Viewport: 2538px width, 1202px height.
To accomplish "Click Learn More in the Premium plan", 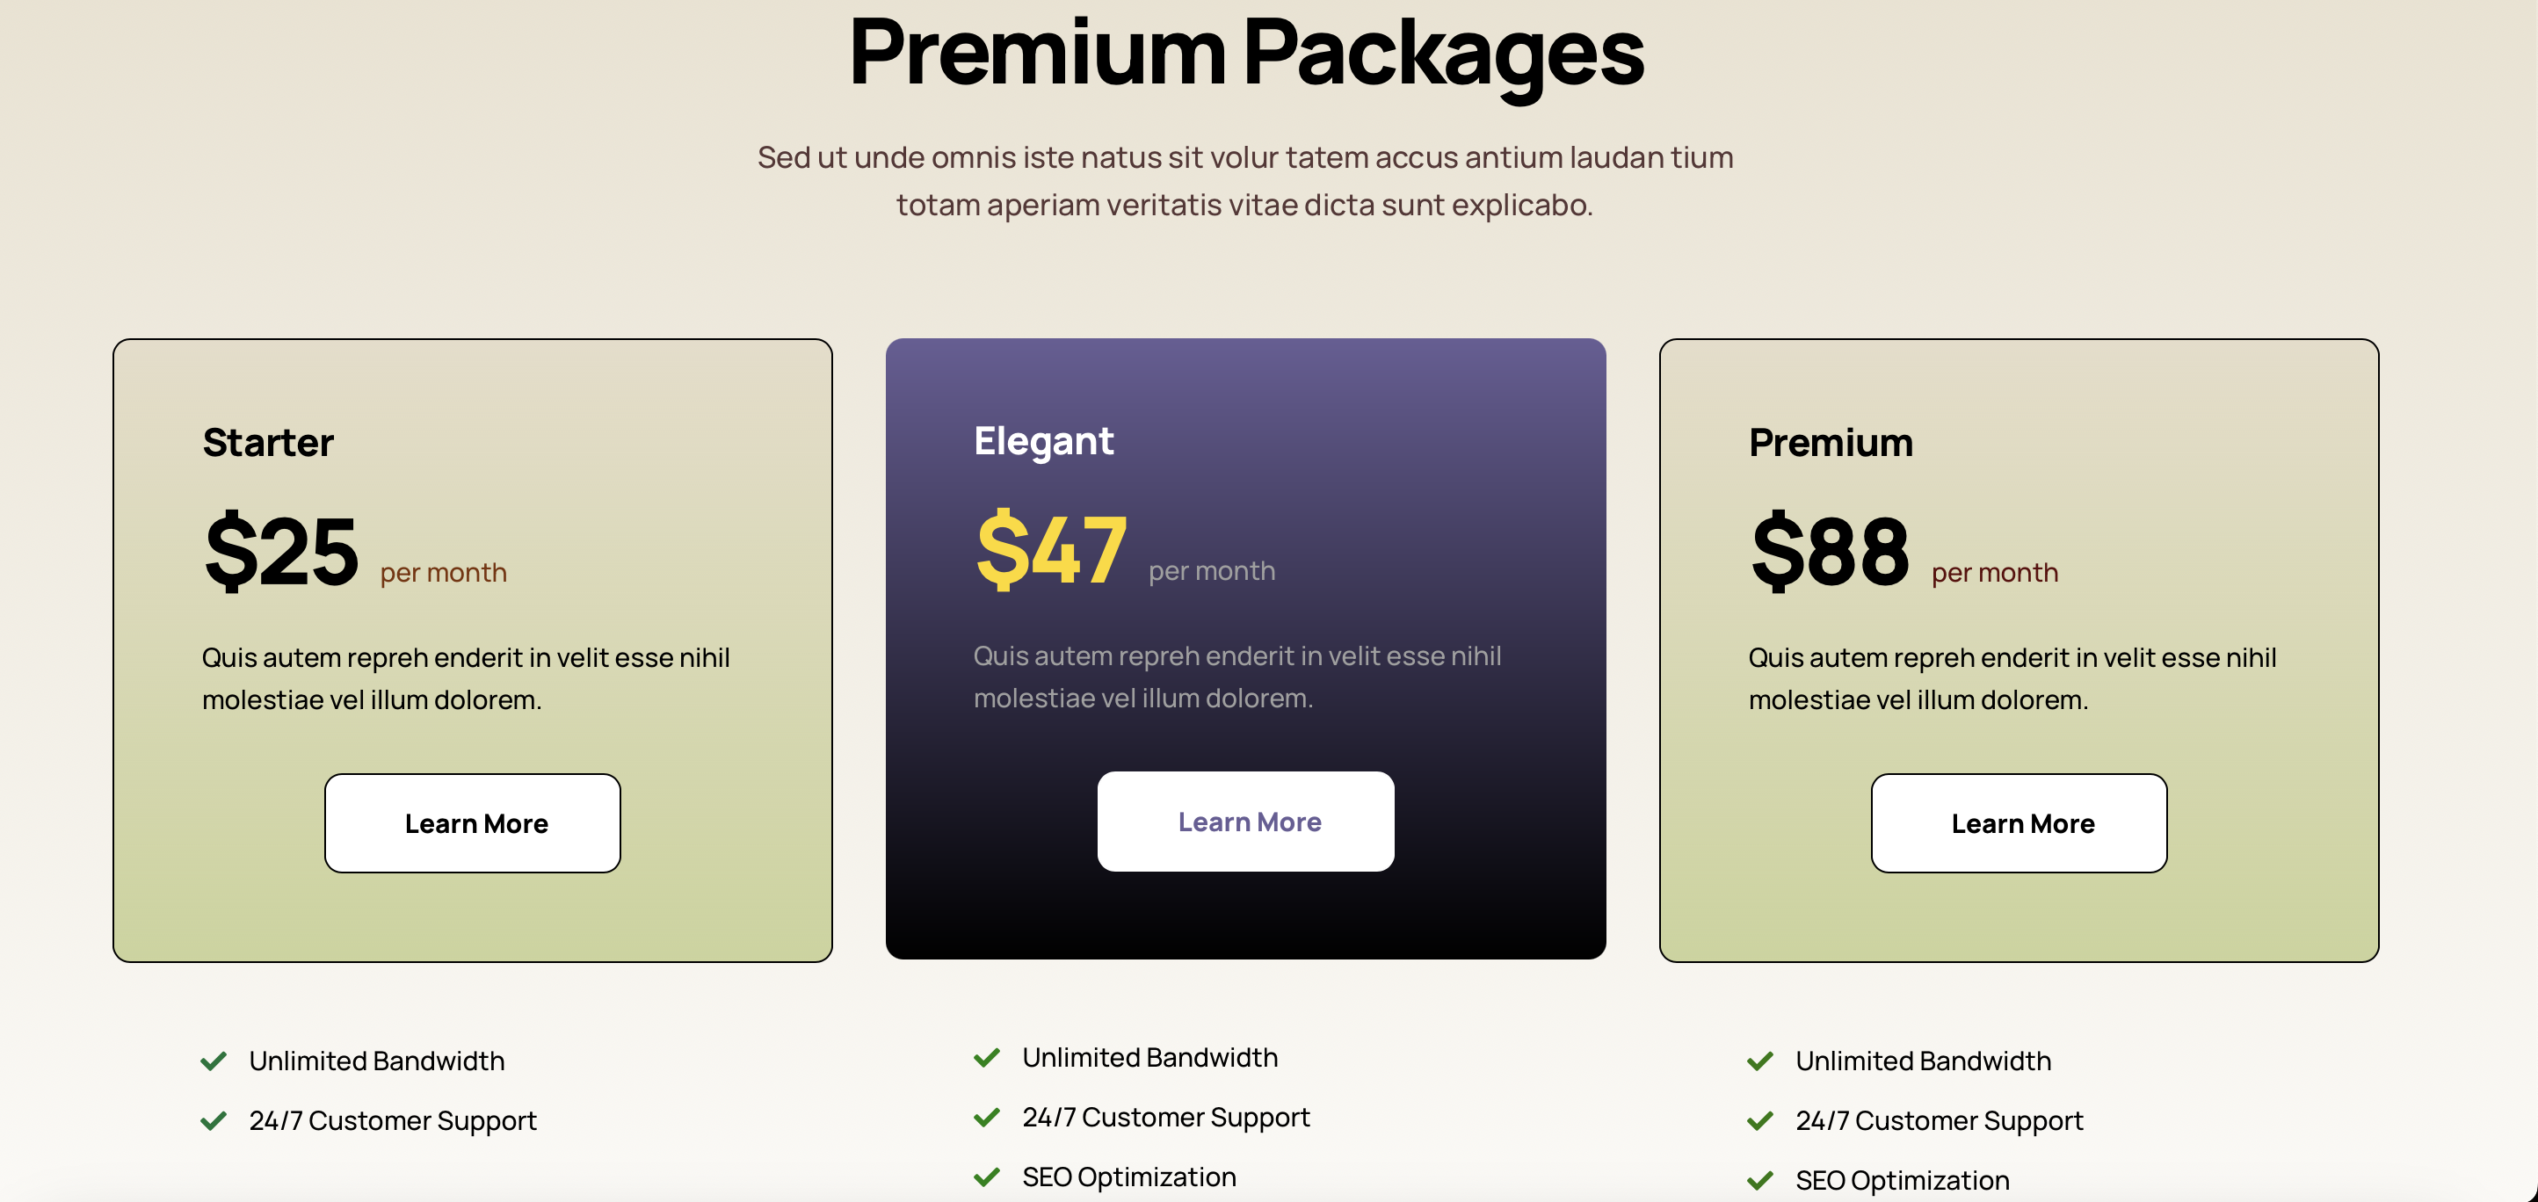I will pos(2020,822).
